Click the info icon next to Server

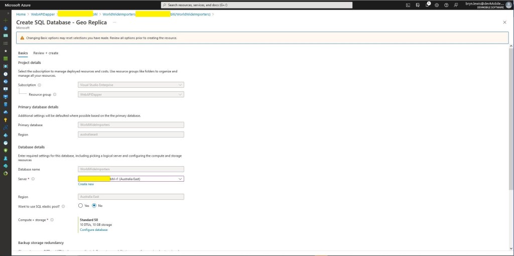33,179
